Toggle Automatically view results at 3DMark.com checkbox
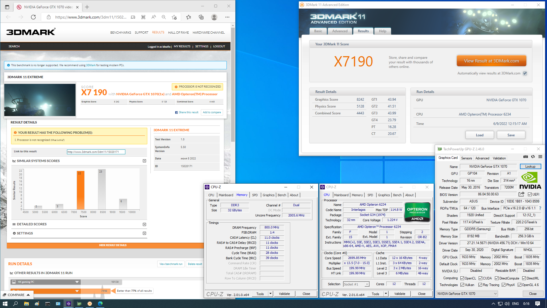547x308 pixels. point(525,73)
